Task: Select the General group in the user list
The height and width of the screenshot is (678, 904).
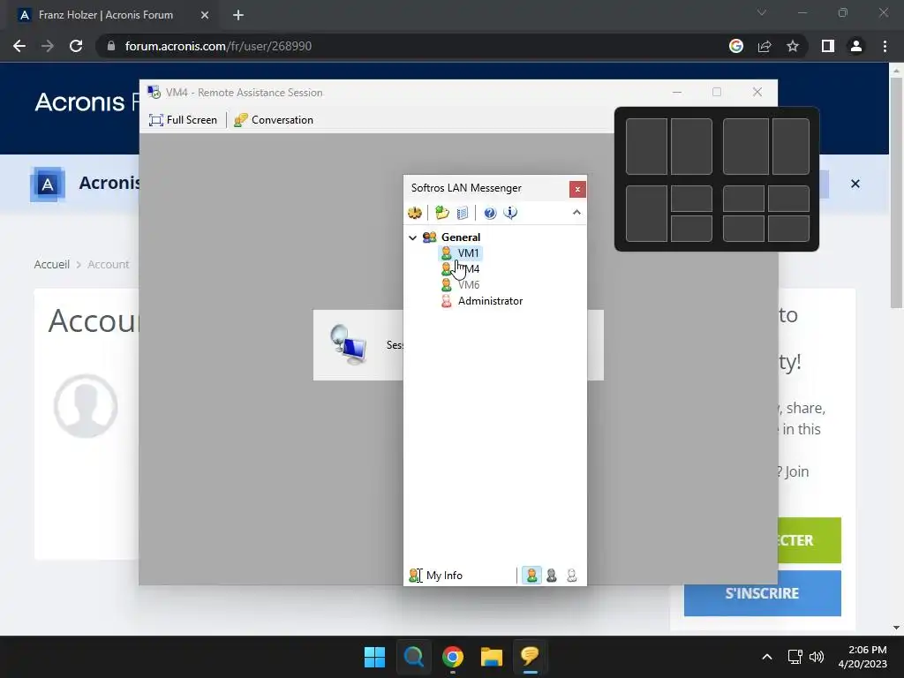Action: 461,237
